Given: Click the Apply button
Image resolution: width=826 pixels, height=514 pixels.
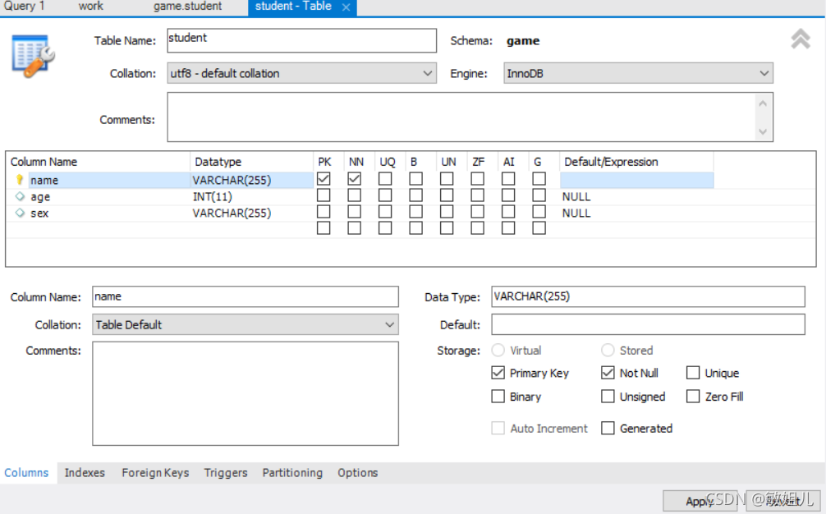Looking at the screenshot, I should tap(700, 501).
